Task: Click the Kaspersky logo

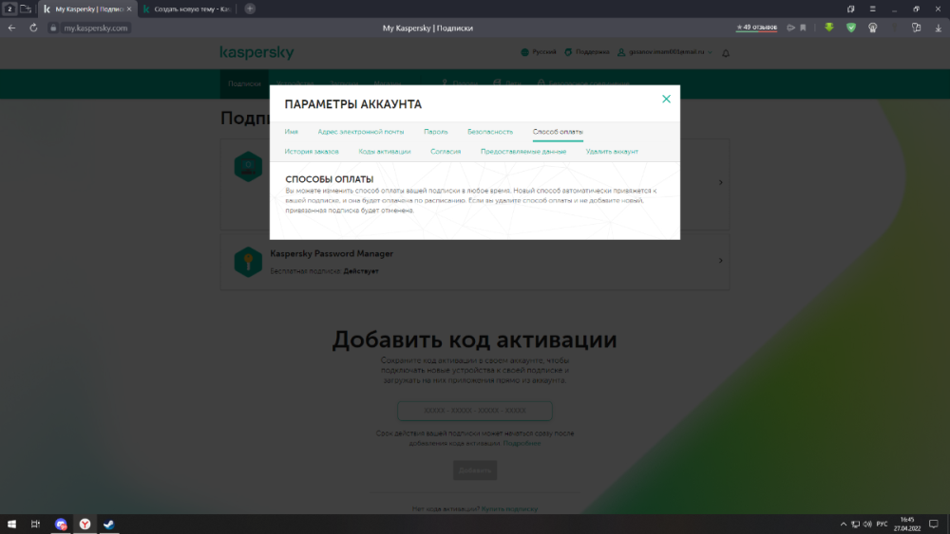Action: pyautogui.click(x=256, y=52)
